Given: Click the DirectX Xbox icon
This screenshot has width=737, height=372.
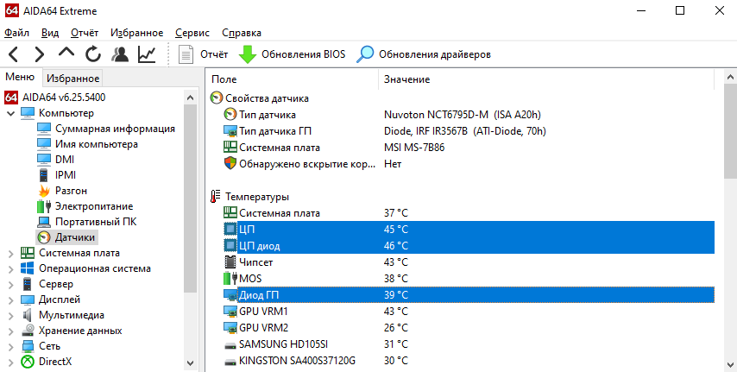Looking at the screenshot, I should pos(28,361).
